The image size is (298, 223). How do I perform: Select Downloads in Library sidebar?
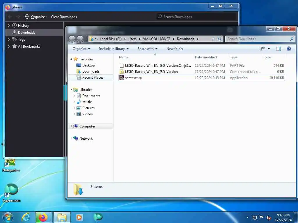[x=34, y=33]
